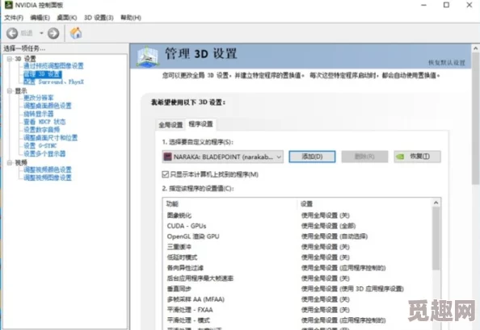Viewport: 480px width, 330px height.
Task: Select 配置 Surround、PhysX in tree
Action: (x=53, y=81)
